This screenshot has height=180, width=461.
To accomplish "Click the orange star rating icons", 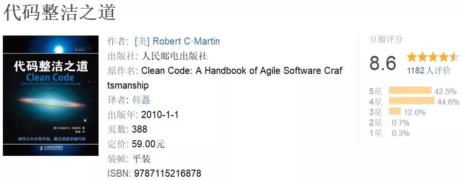I will pyautogui.click(x=432, y=57).
